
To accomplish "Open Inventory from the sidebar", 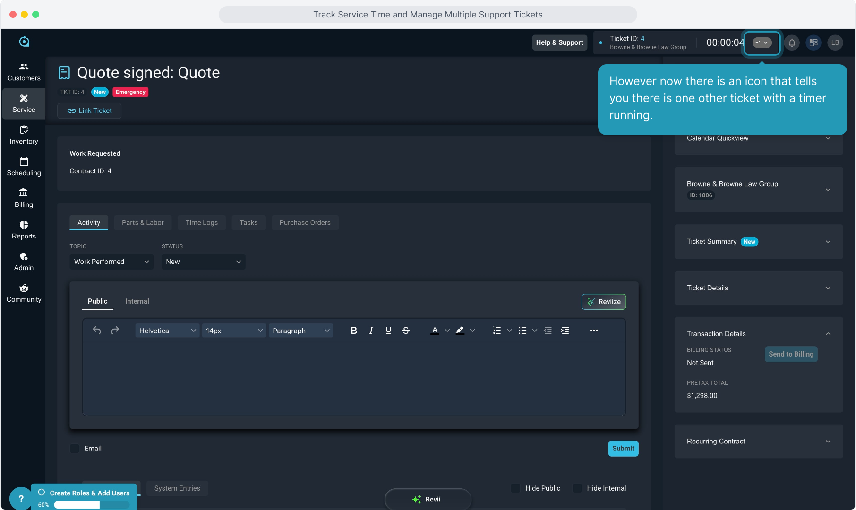I will pos(24,135).
